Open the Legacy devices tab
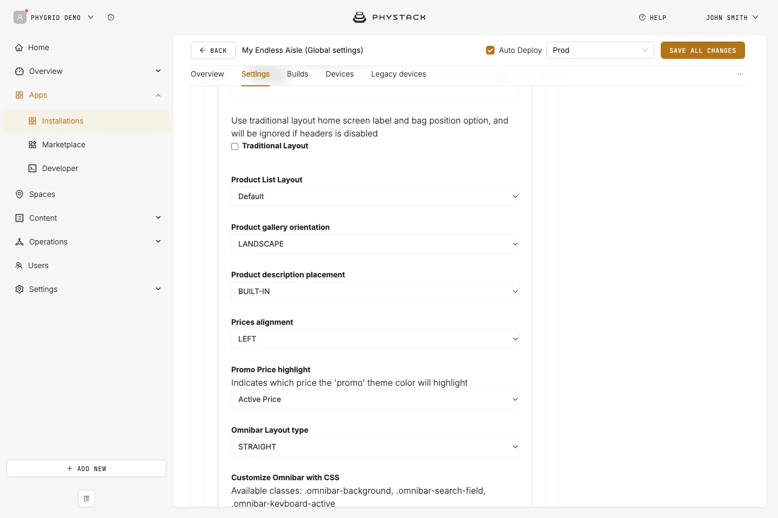 [399, 74]
